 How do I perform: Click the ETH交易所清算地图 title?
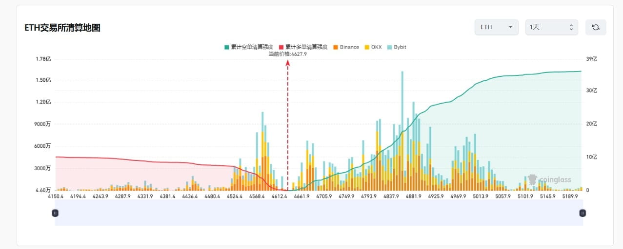click(62, 28)
